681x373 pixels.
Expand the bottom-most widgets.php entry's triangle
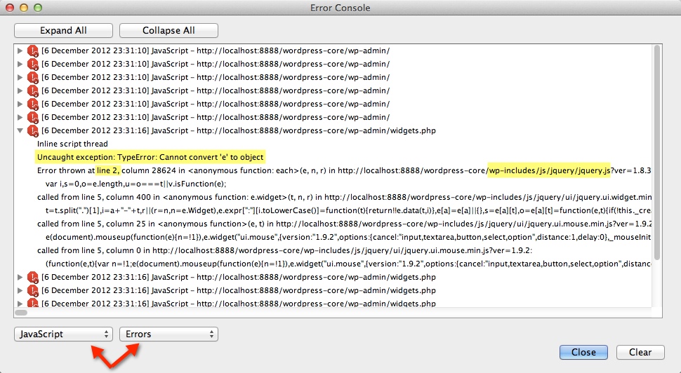coord(20,304)
